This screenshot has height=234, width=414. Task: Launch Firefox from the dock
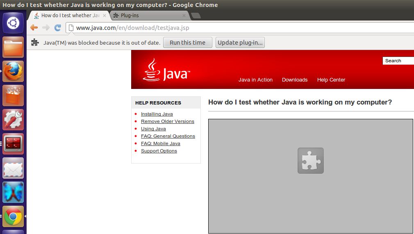tap(13, 71)
